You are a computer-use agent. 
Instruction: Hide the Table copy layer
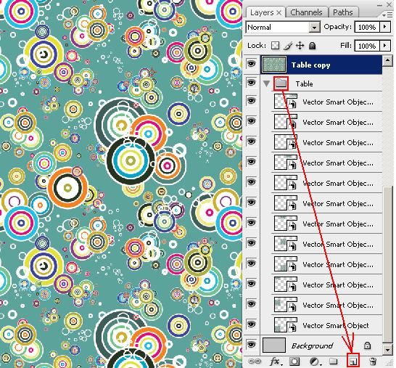(x=251, y=63)
